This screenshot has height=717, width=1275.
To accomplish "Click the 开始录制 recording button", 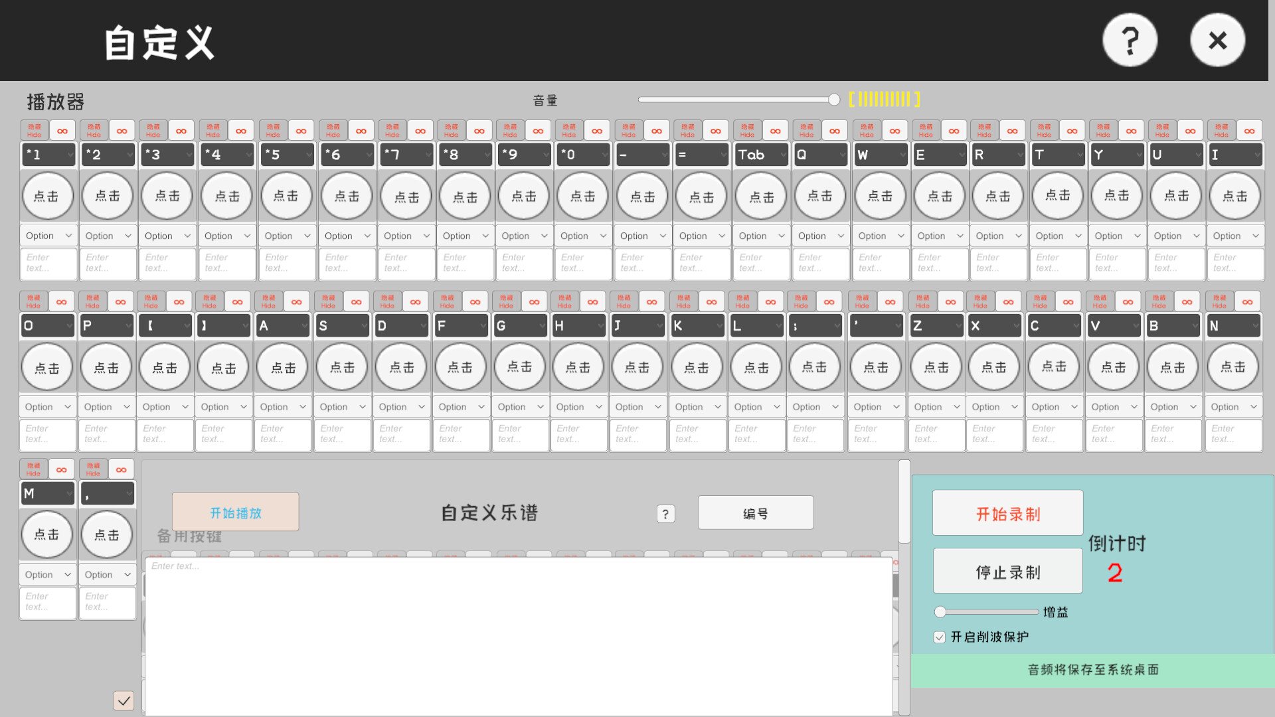I will [x=1007, y=512].
